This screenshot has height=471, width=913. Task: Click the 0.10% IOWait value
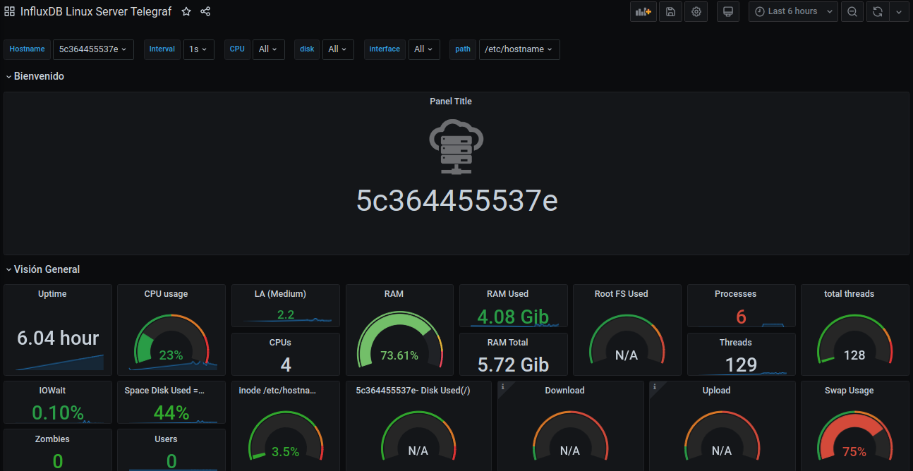(x=58, y=412)
